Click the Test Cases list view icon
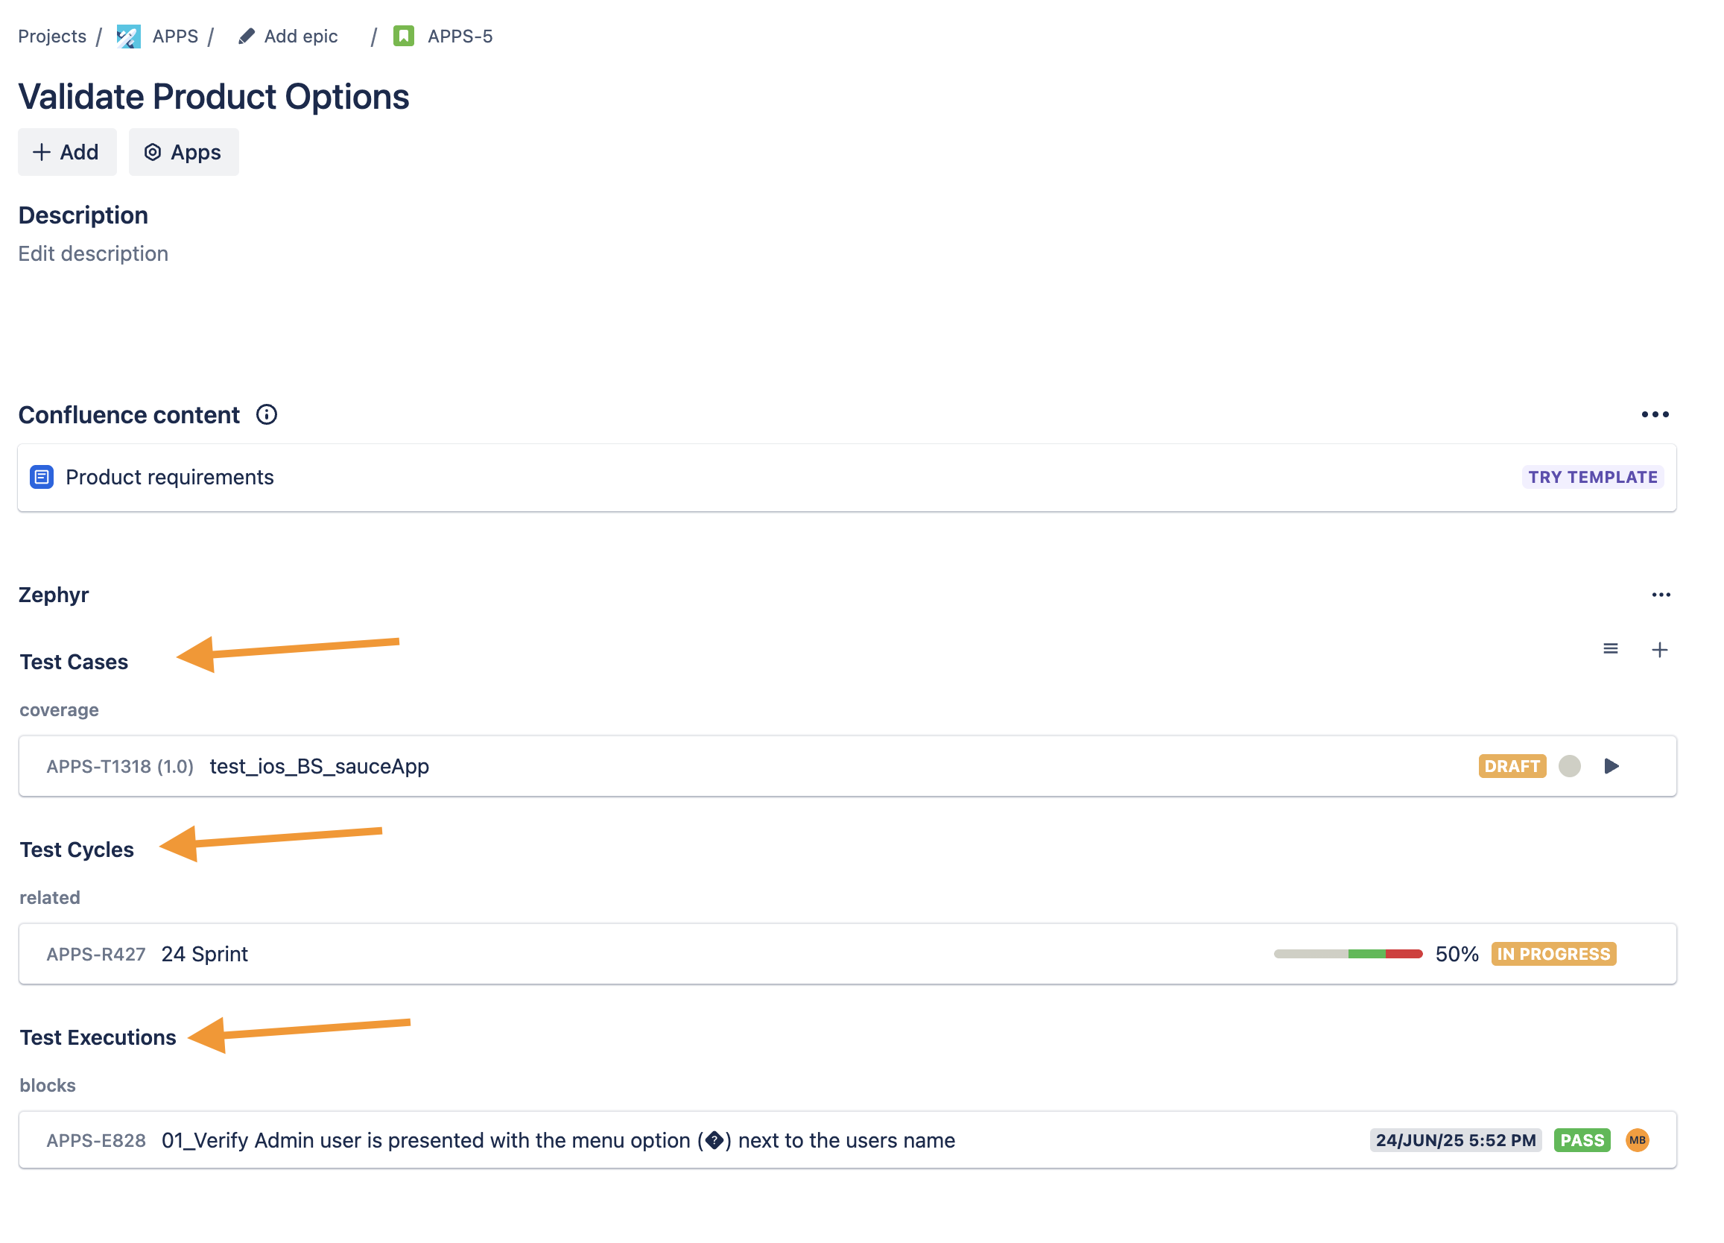The image size is (1724, 1243). click(1611, 649)
